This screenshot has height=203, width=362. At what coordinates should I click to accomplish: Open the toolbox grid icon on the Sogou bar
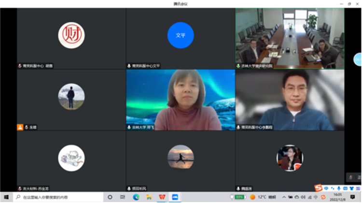click(x=358, y=188)
